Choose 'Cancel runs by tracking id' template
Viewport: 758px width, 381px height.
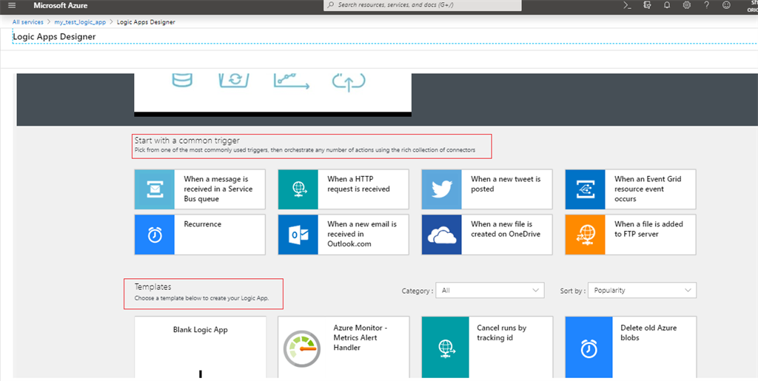(x=487, y=347)
